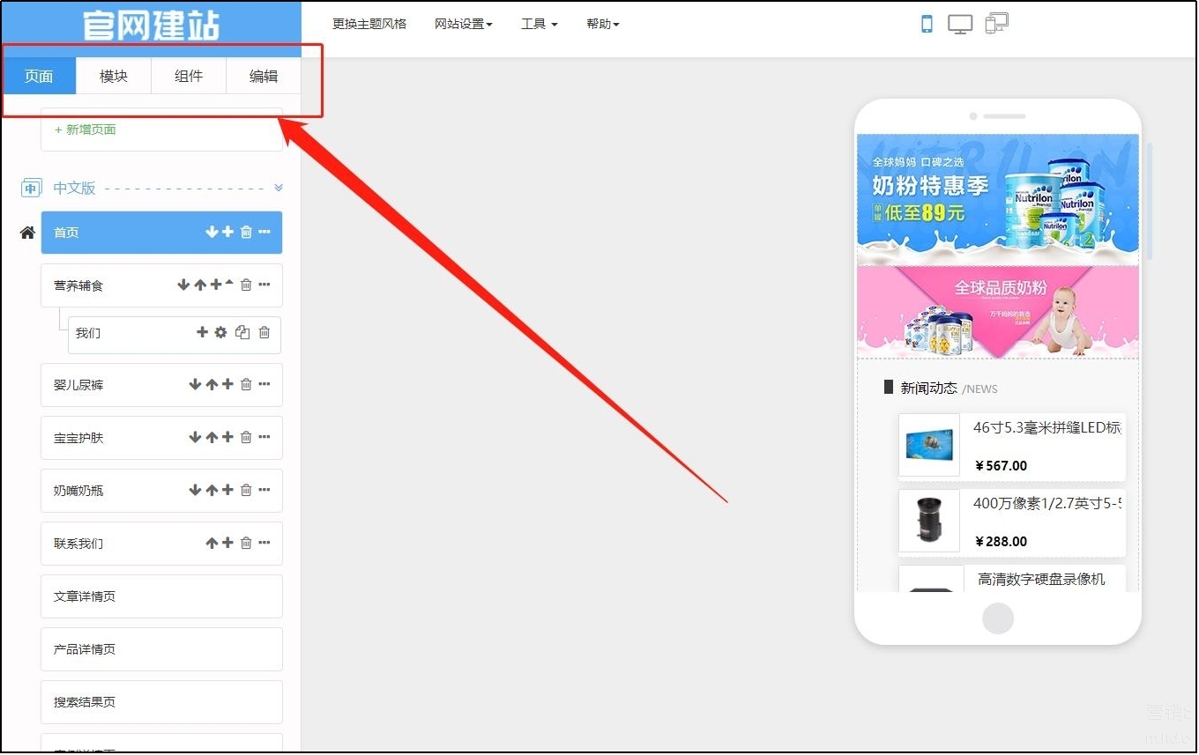Move 婴儿尿裤 page down with arrow
The height and width of the screenshot is (755, 1199).
195,385
